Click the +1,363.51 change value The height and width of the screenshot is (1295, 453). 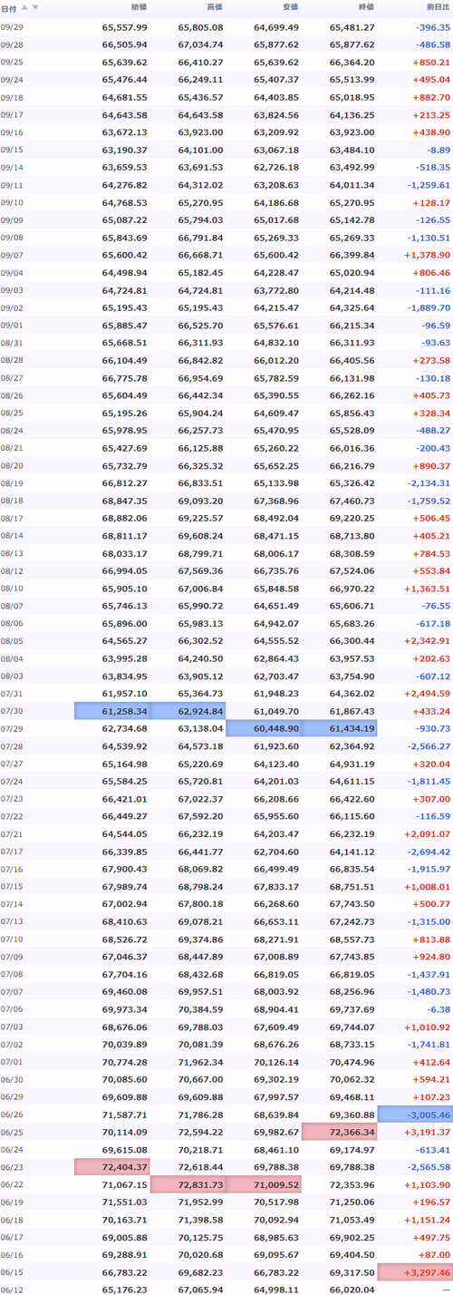point(428,589)
